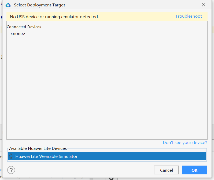The width and height of the screenshot is (214, 180).
Task: Open the "Don't see your device?" link
Action: 185,142
